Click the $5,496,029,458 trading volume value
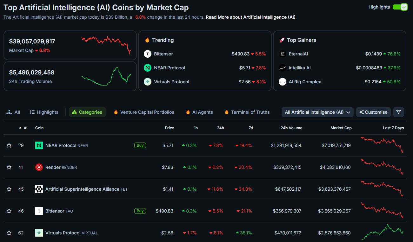413x242 pixels. tap(32, 72)
